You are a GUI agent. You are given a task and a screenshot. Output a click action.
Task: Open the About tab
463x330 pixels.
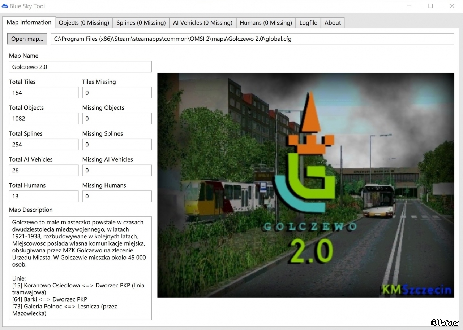[x=333, y=23]
